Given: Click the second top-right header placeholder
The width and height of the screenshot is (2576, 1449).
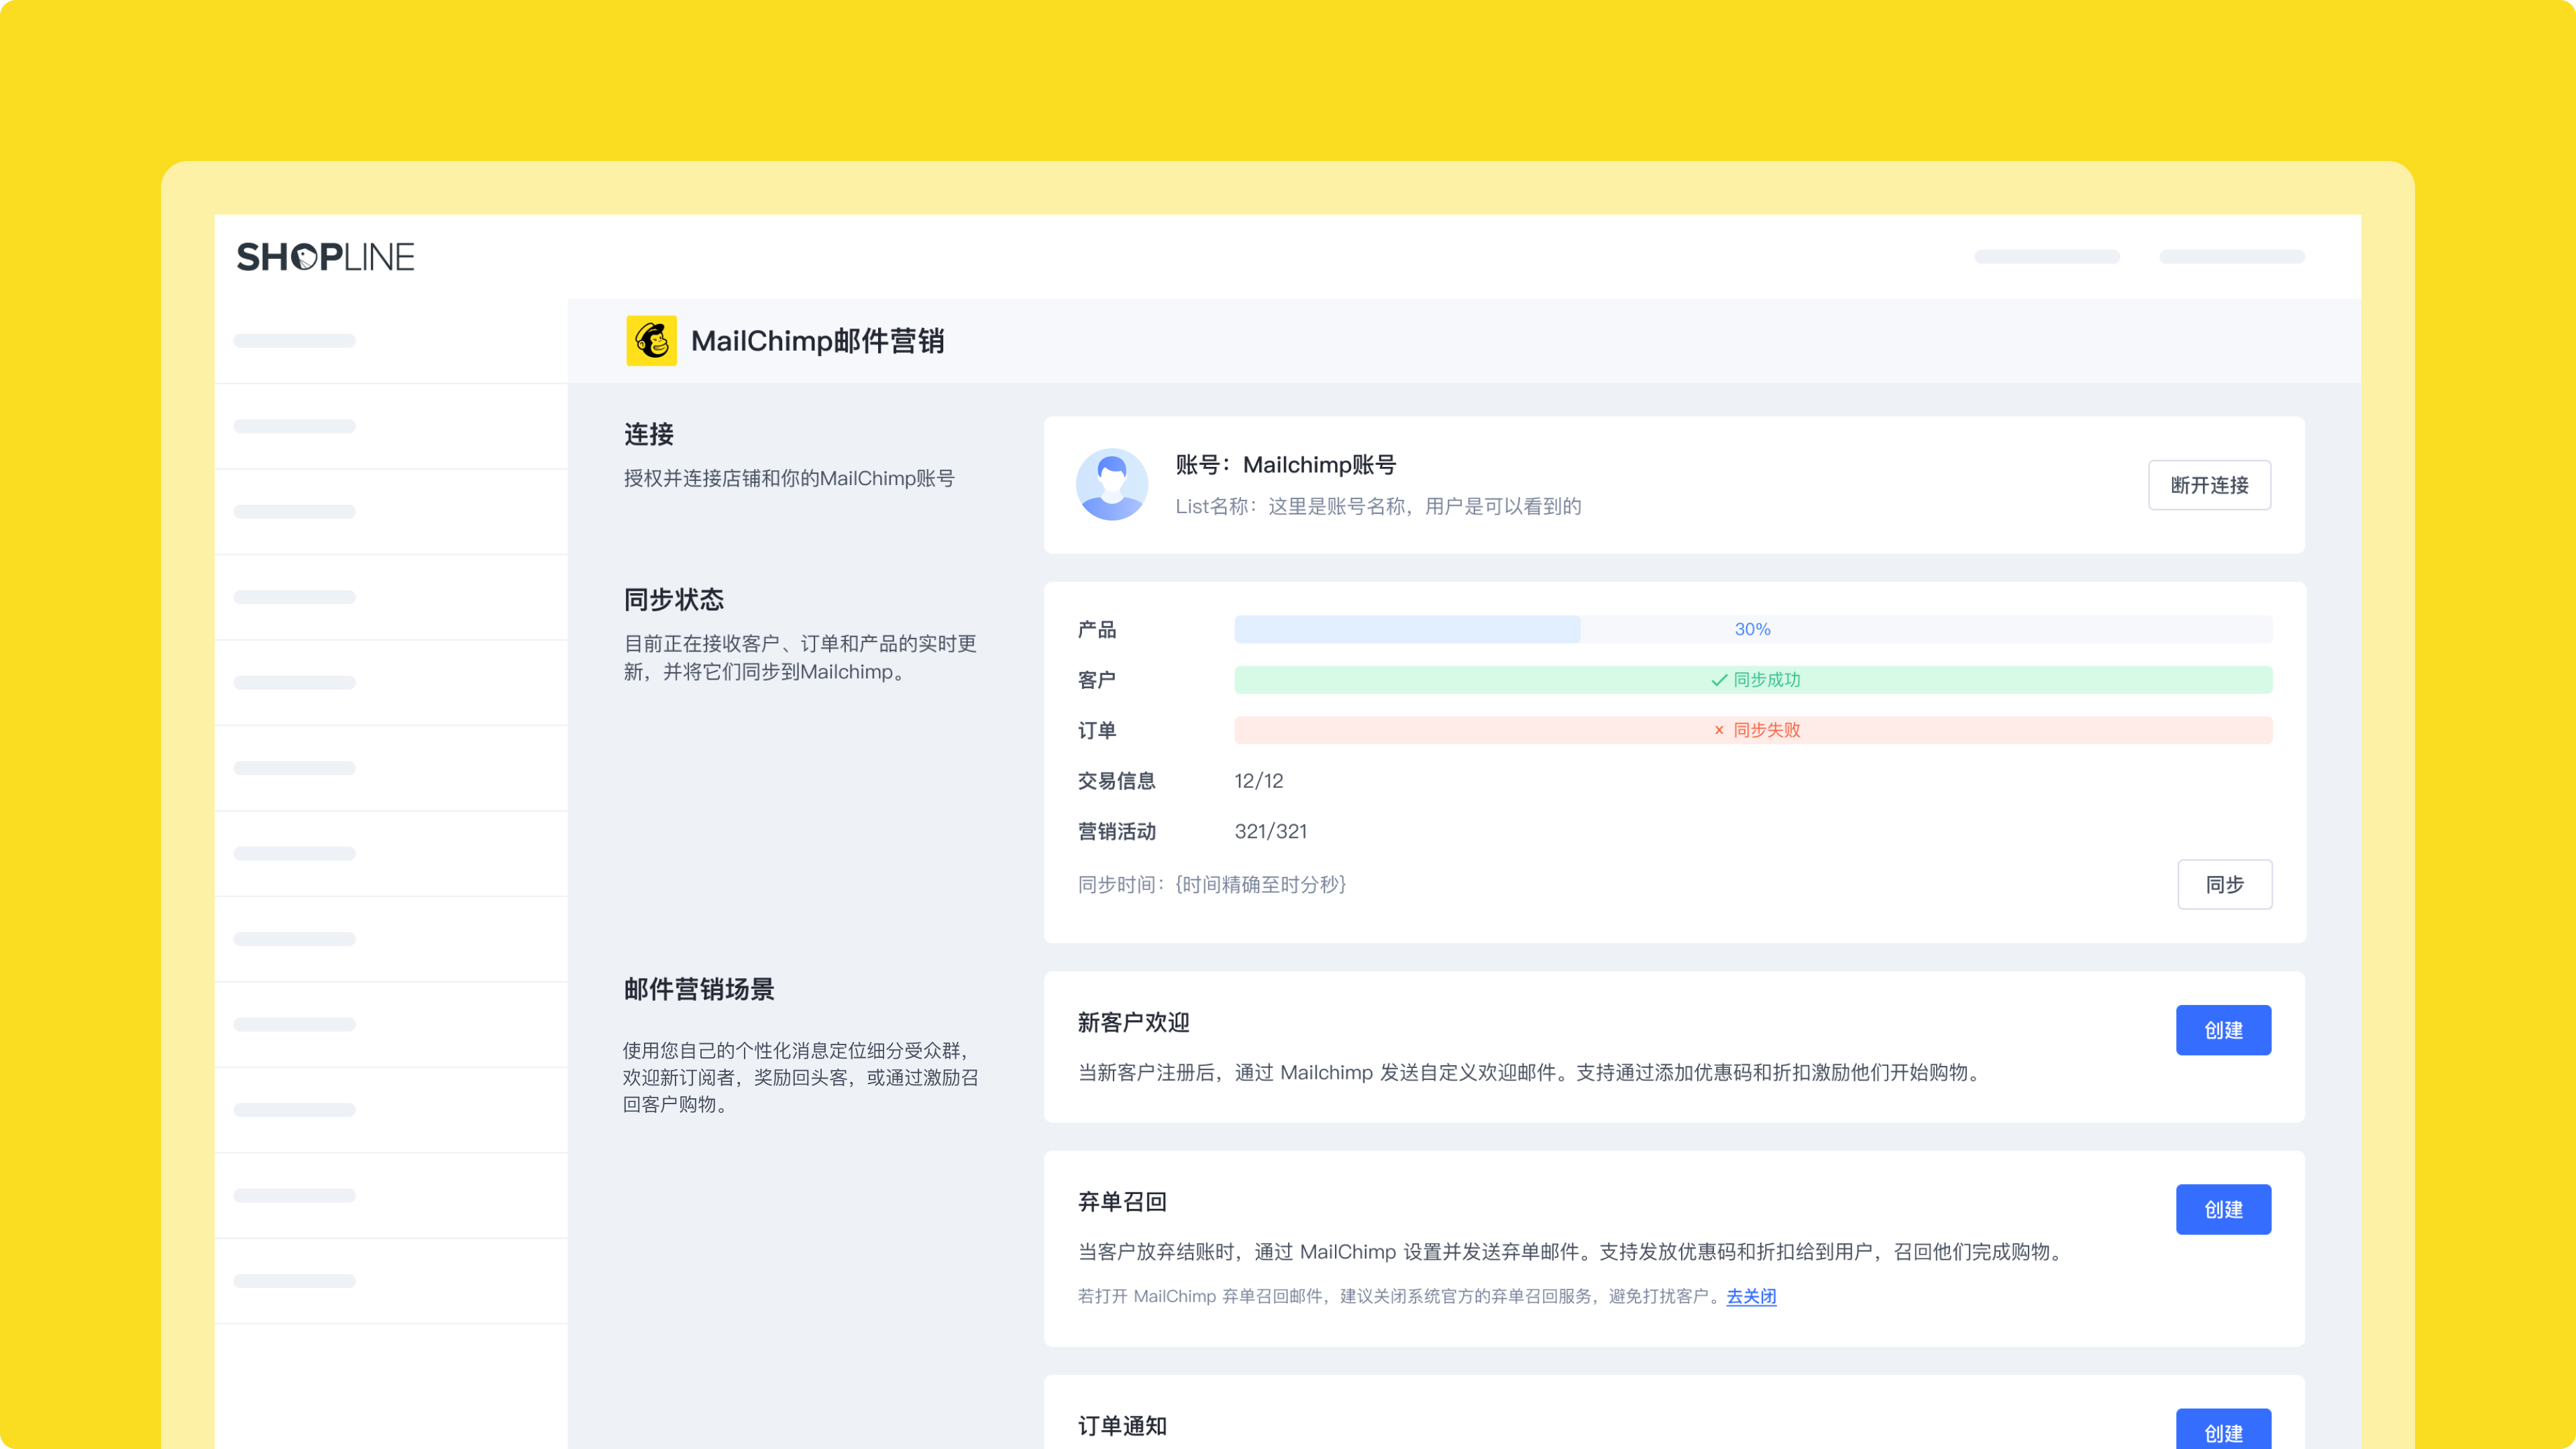Looking at the screenshot, I should tap(2231, 257).
